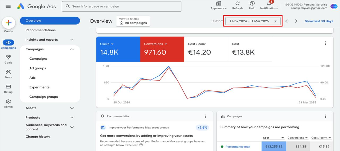Open the Cost column dropdown
Screen dimensions: 340x151
point(283,138)
